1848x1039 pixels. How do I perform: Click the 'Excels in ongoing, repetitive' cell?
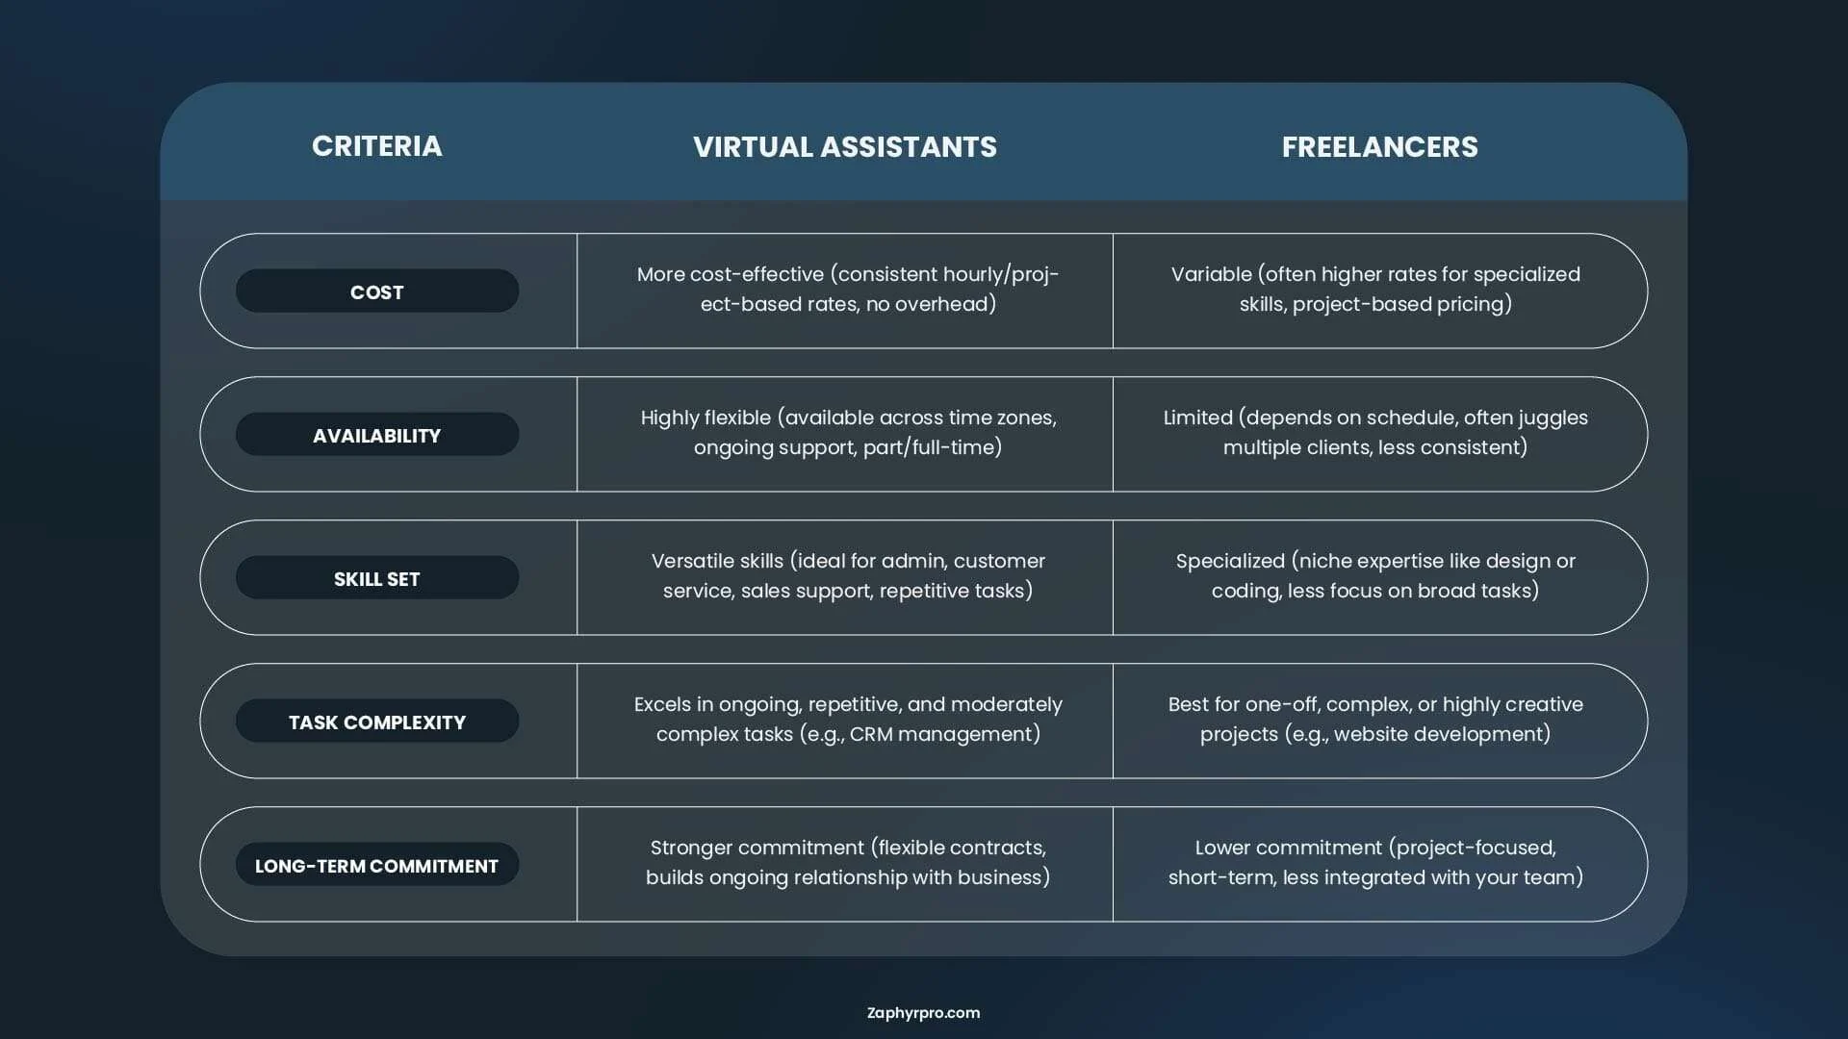coord(845,721)
